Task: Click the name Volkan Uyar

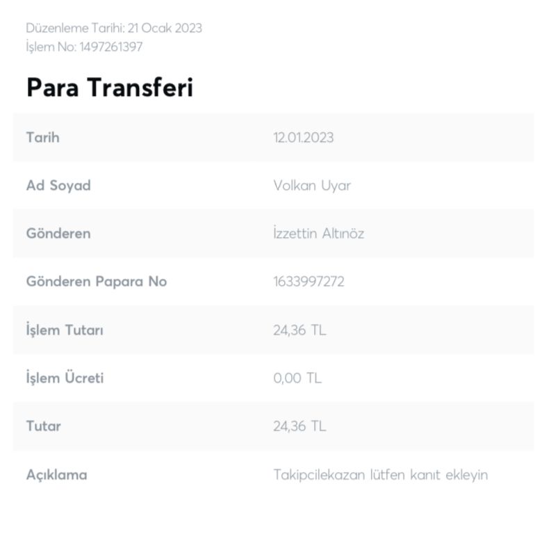Action: point(312,186)
